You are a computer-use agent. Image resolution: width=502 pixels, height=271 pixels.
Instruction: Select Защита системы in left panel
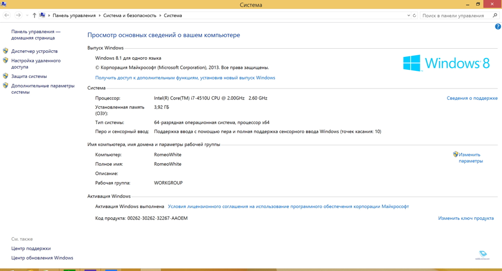coord(29,76)
